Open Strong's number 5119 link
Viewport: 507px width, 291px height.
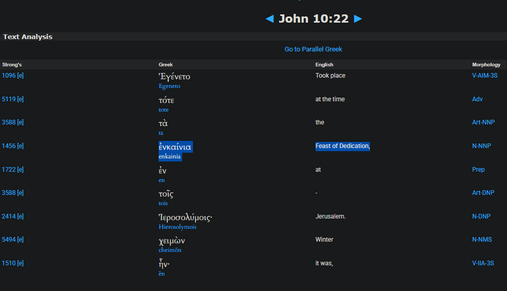click(x=9, y=99)
